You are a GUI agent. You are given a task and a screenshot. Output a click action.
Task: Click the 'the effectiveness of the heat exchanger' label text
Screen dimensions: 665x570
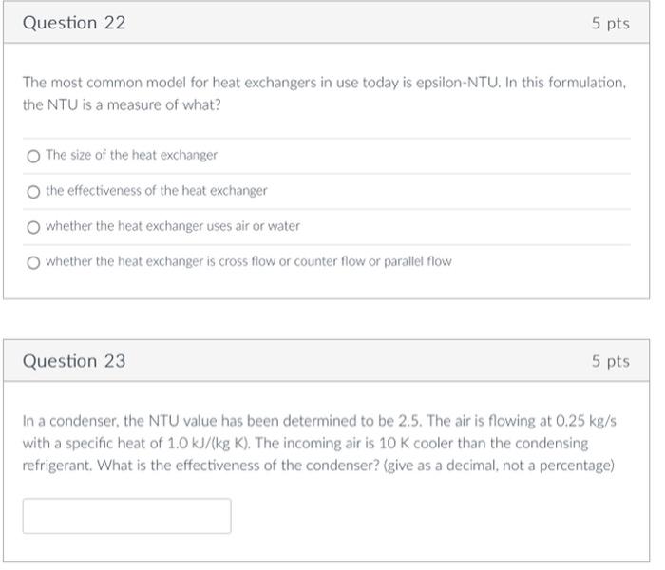click(x=157, y=191)
